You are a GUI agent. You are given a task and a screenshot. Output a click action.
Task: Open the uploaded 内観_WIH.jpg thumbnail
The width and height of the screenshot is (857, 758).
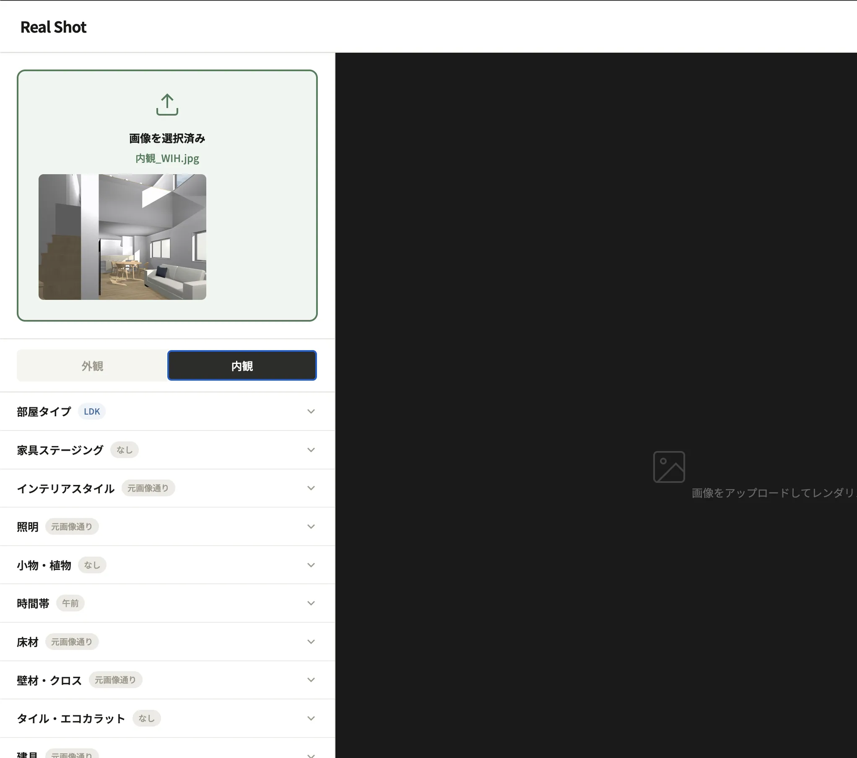pos(122,237)
